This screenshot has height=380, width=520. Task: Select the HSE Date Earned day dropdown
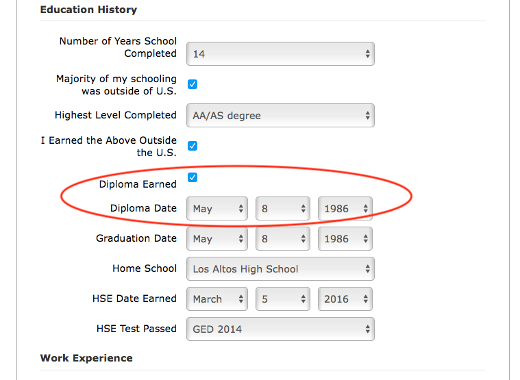pos(282,299)
